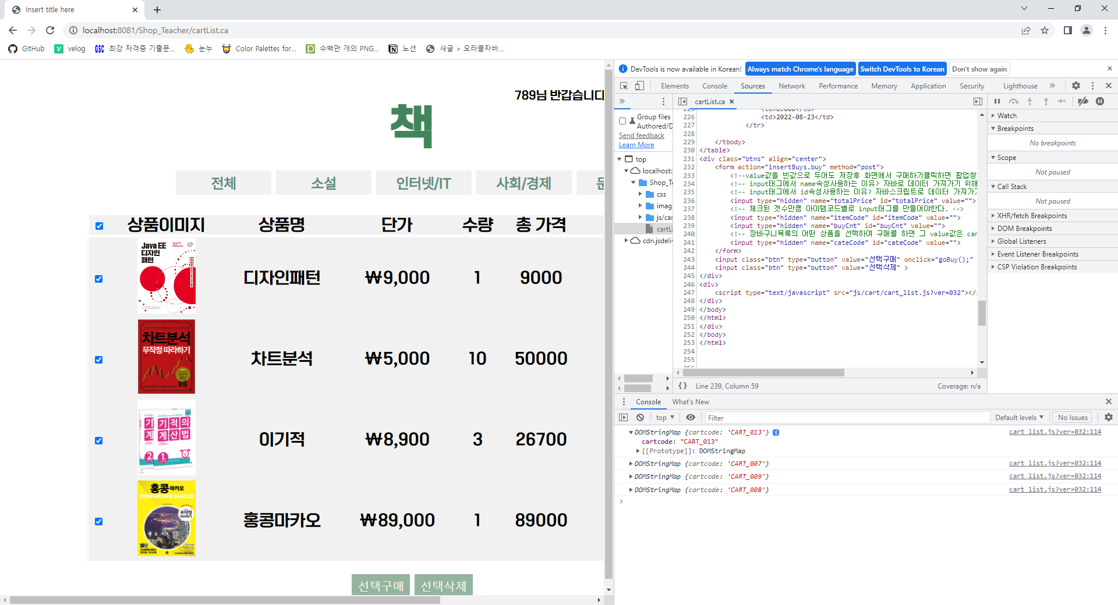The height and width of the screenshot is (605, 1118).
Task: Uncheck the 차트분석 item checkbox
Action: click(99, 360)
